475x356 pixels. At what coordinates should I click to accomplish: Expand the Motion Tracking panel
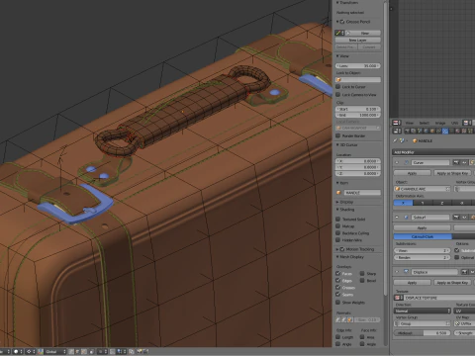[x=337, y=249]
